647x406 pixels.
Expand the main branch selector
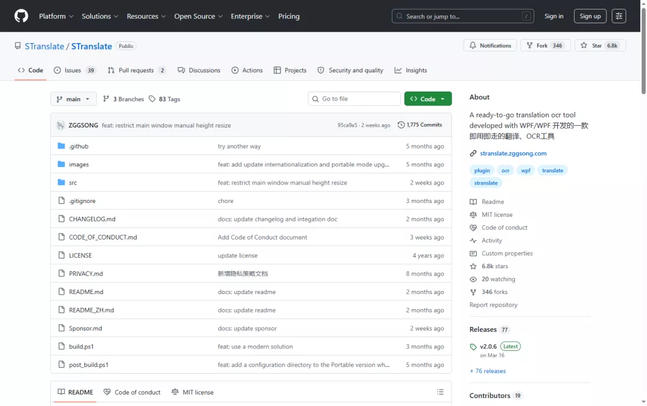pos(74,99)
